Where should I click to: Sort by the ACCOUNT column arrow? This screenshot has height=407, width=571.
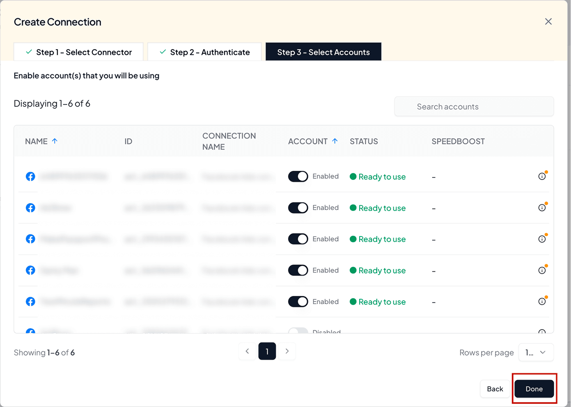[335, 141]
